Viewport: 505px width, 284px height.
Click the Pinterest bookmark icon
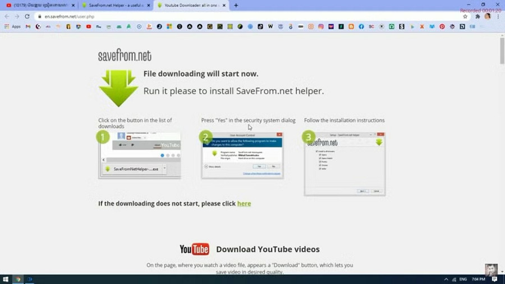442,26
